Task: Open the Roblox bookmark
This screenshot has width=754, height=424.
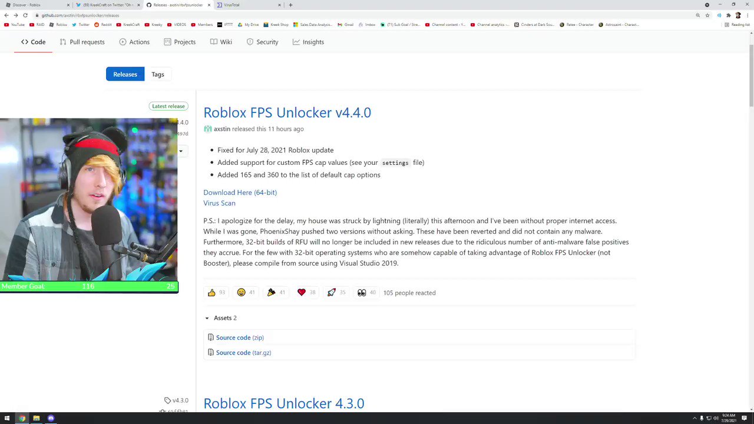Action: pyautogui.click(x=58, y=25)
